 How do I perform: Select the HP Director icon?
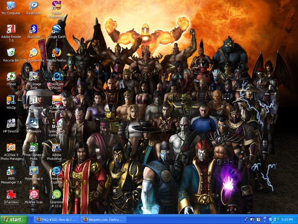pos(11,126)
